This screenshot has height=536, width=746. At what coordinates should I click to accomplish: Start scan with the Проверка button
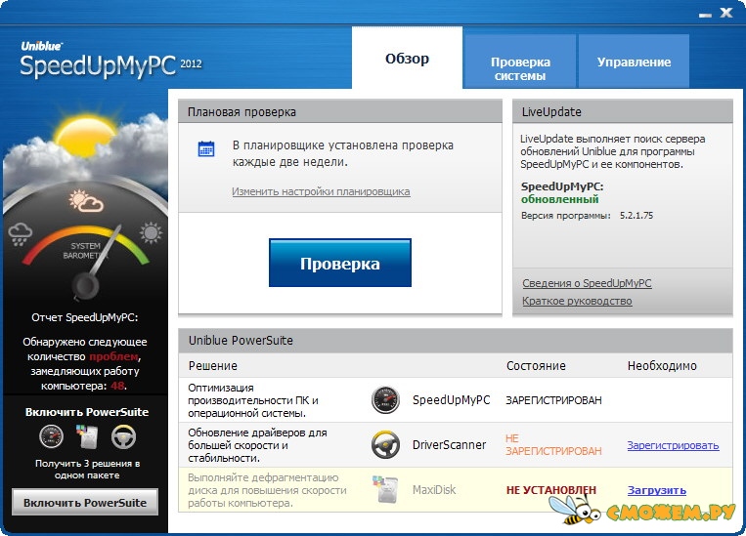[x=339, y=263]
